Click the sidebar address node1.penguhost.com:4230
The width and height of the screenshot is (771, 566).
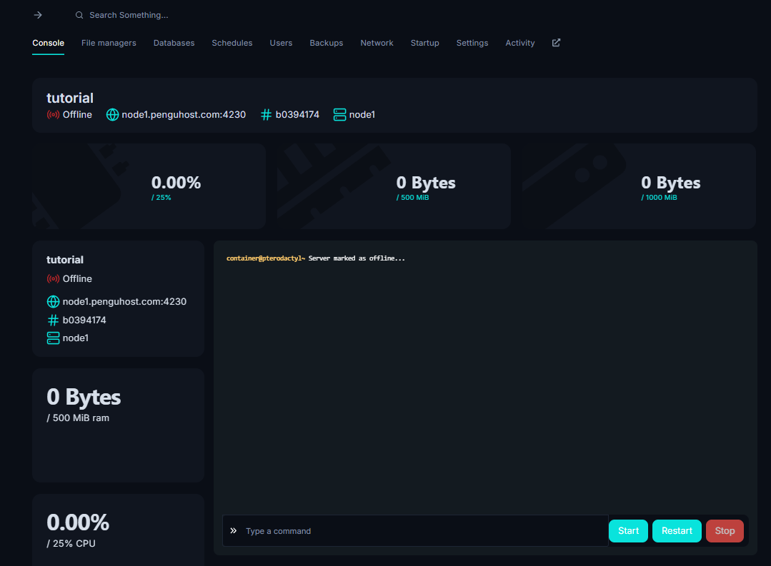pos(124,301)
